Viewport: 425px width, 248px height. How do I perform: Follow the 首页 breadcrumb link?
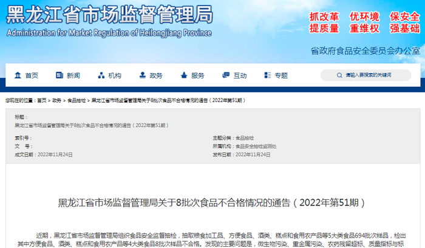point(42,100)
